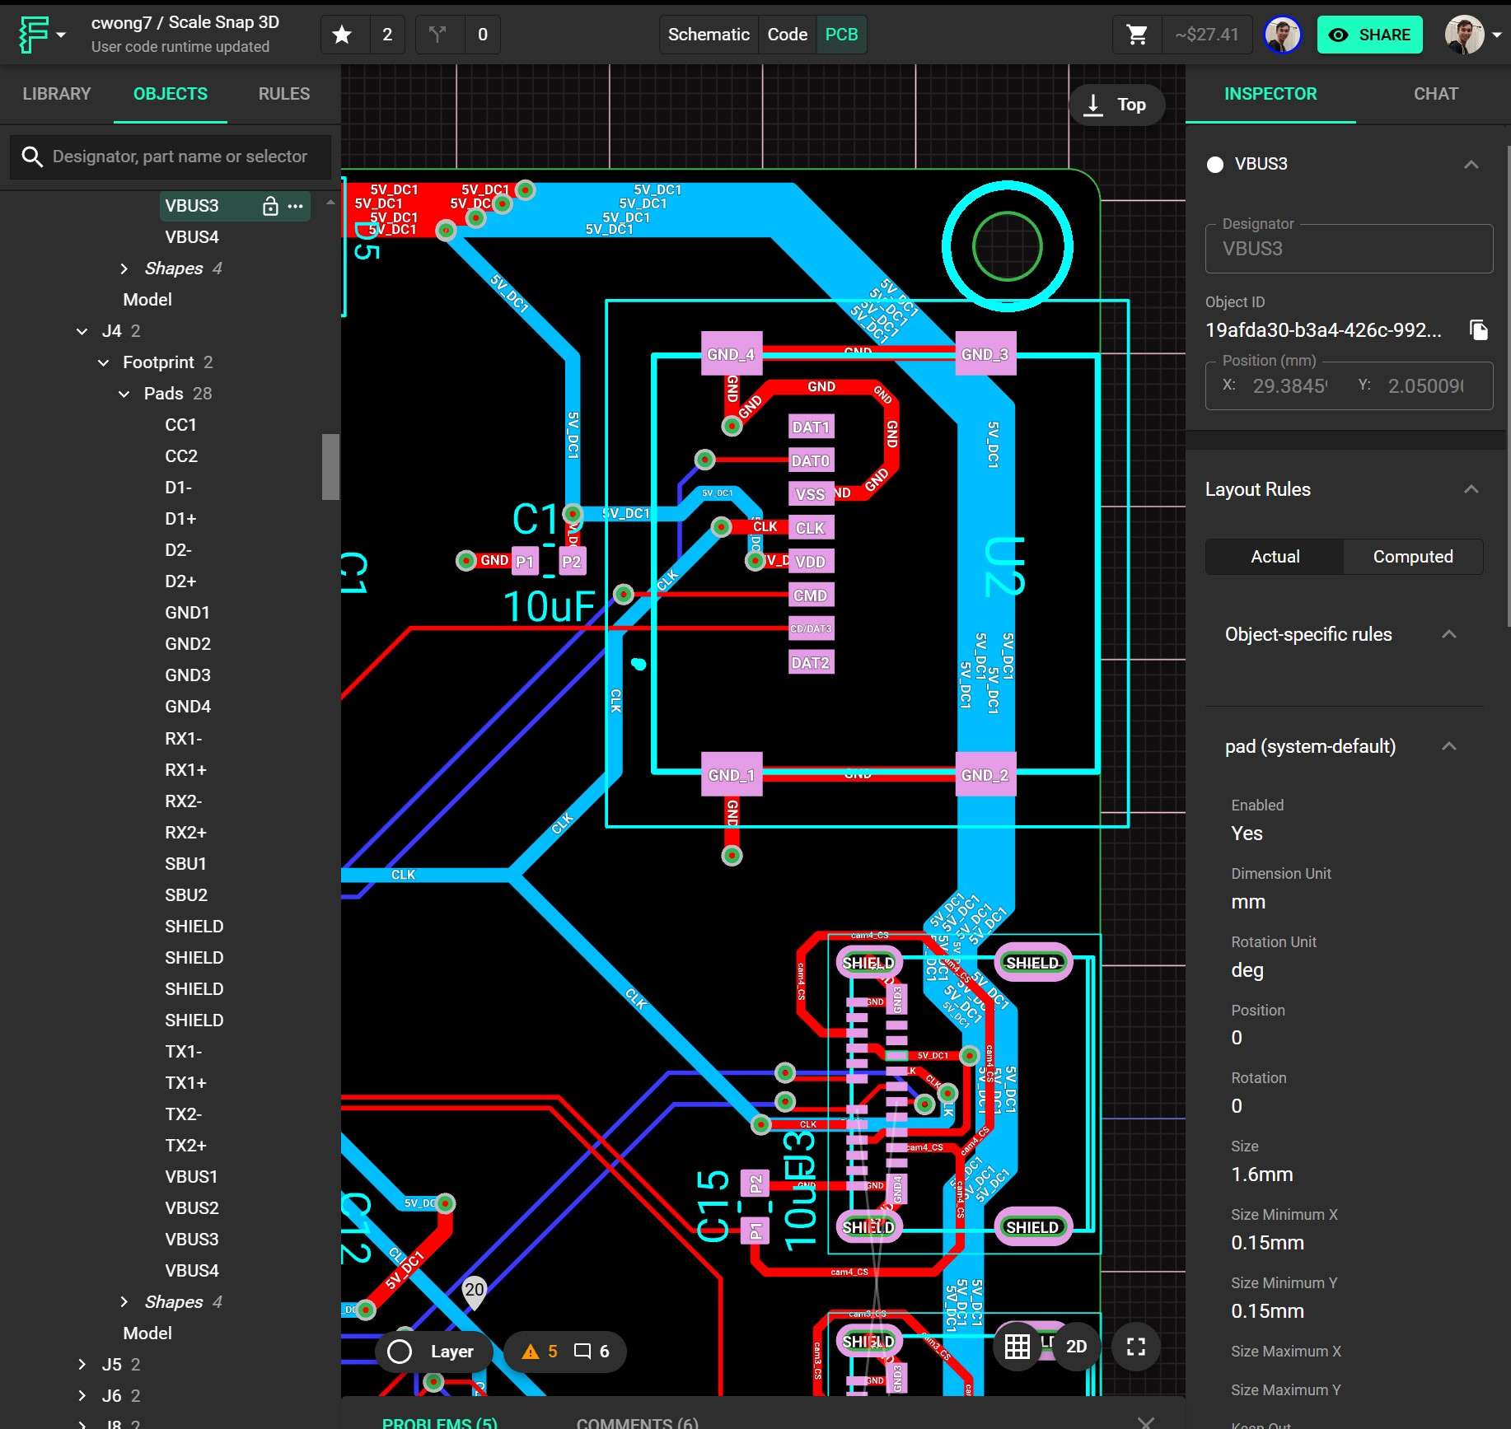Collapse the J4 Footprint node
Screen dimensions: 1511x1429
pyautogui.click(x=103, y=362)
